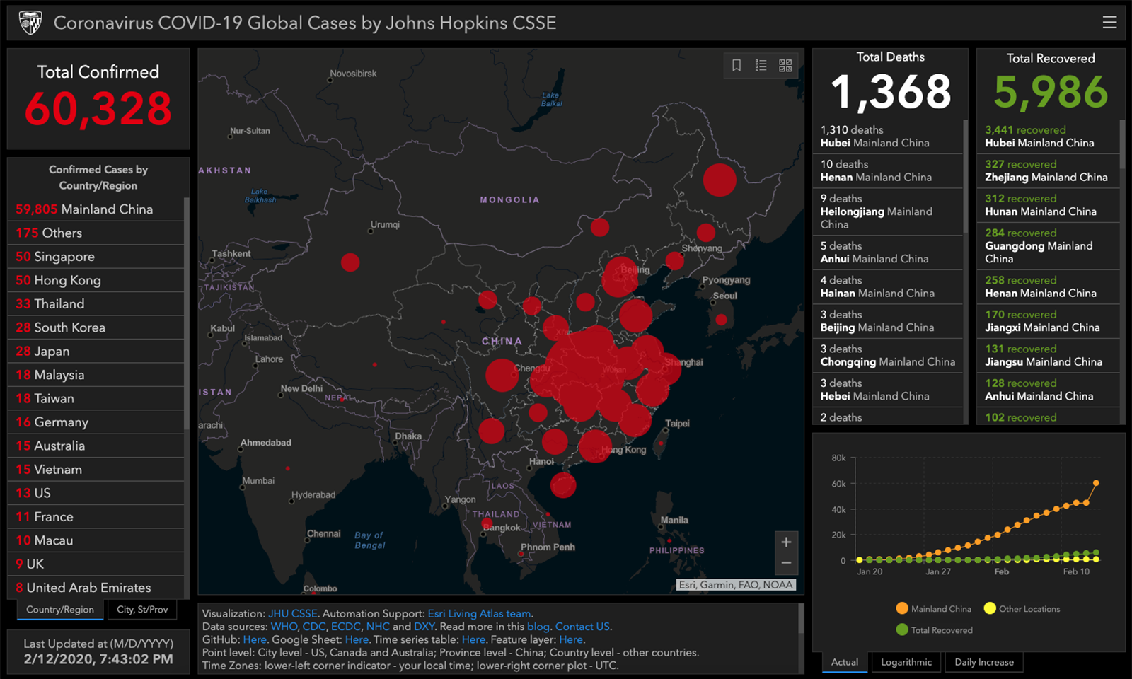Open the DXY data source link
The image size is (1132, 679).
click(424, 627)
